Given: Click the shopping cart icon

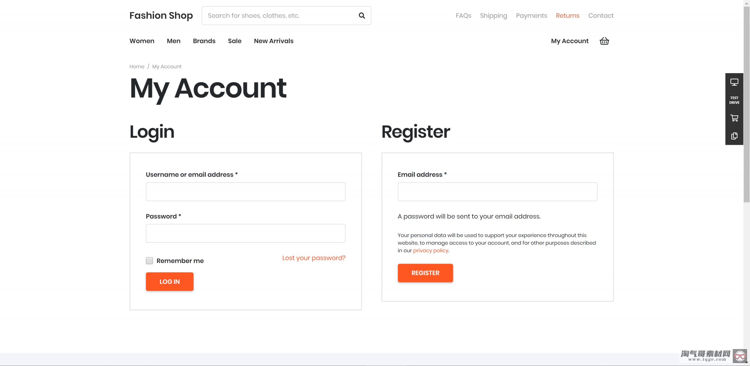Looking at the screenshot, I should 605,41.
